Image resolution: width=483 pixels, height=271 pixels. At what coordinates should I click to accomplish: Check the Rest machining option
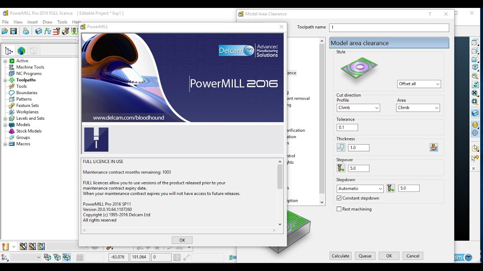pyautogui.click(x=338, y=209)
